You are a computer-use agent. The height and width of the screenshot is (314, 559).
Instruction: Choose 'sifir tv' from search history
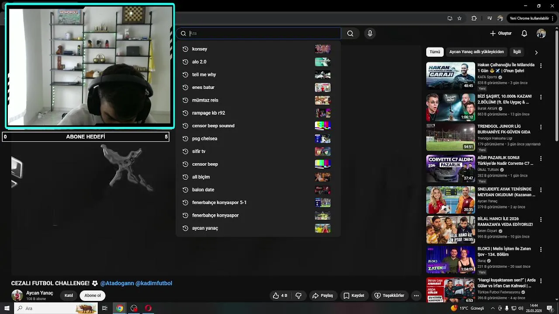coord(258,151)
